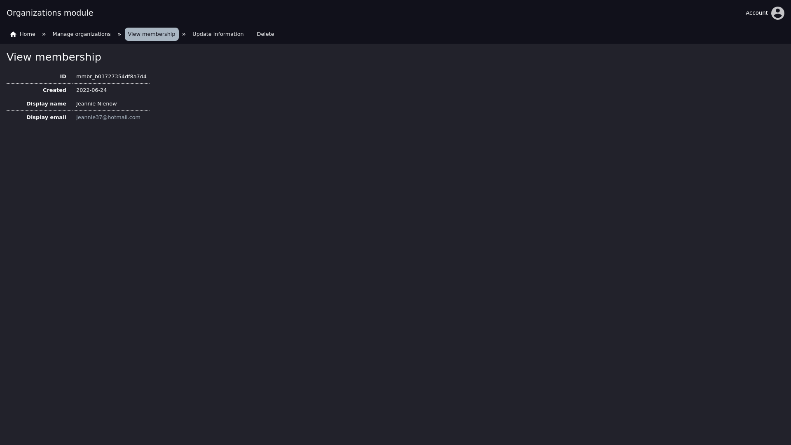
Task: Click the Created date 2022-06-24
Action: pyautogui.click(x=91, y=90)
